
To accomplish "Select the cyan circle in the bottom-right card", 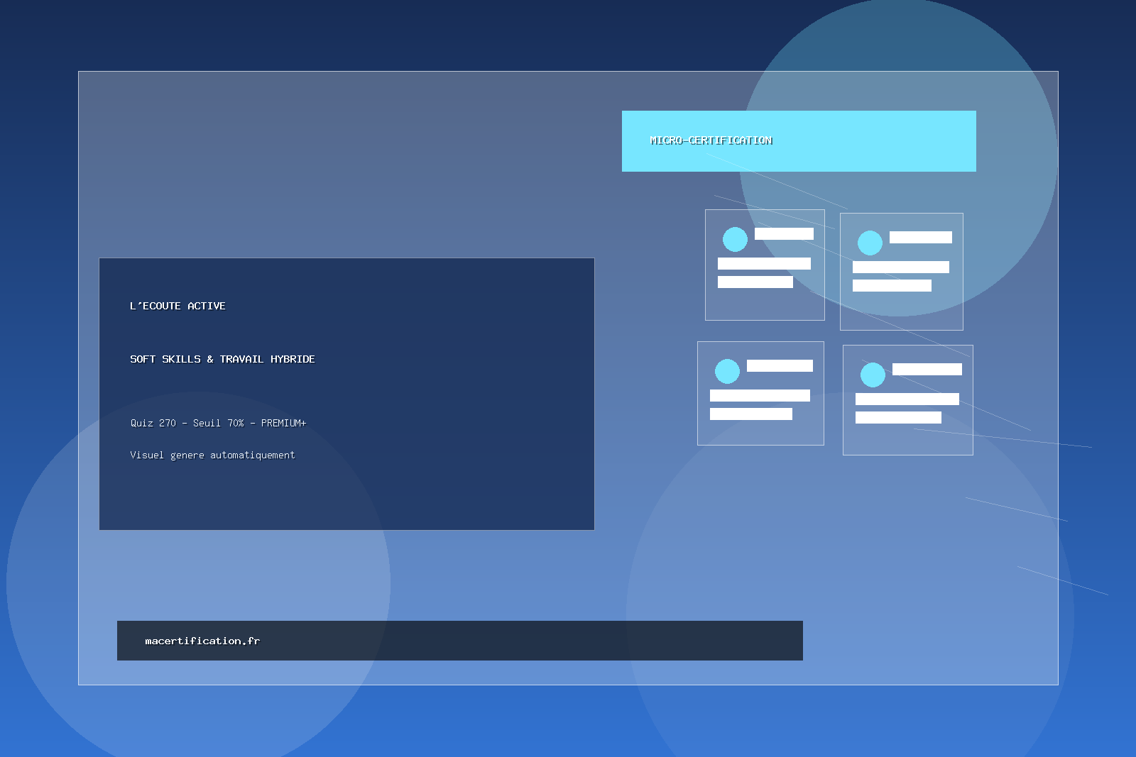I will [x=873, y=375].
